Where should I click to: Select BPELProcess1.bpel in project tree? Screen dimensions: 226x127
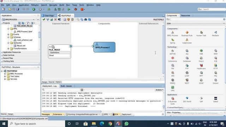pyautogui.click(x=24, y=31)
